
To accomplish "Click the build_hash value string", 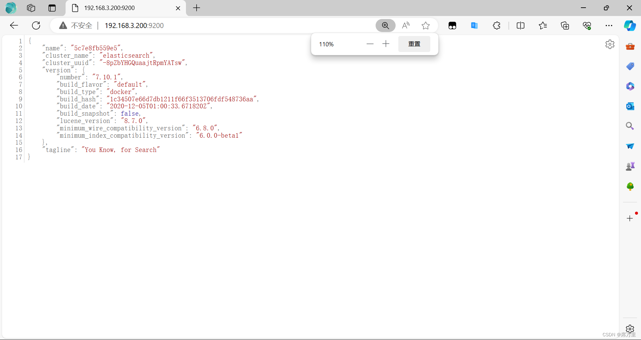I will pos(182,99).
